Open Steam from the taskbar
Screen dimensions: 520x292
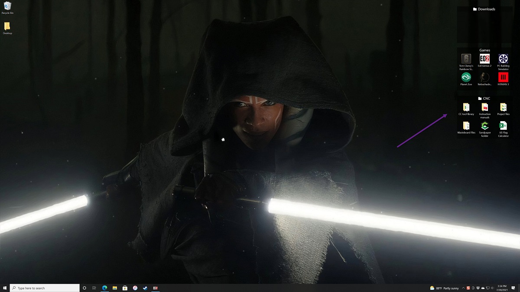145,288
